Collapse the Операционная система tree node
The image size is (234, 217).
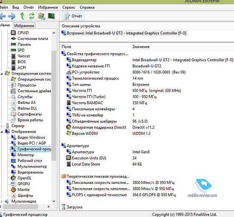pyautogui.click(x=2, y=74)
